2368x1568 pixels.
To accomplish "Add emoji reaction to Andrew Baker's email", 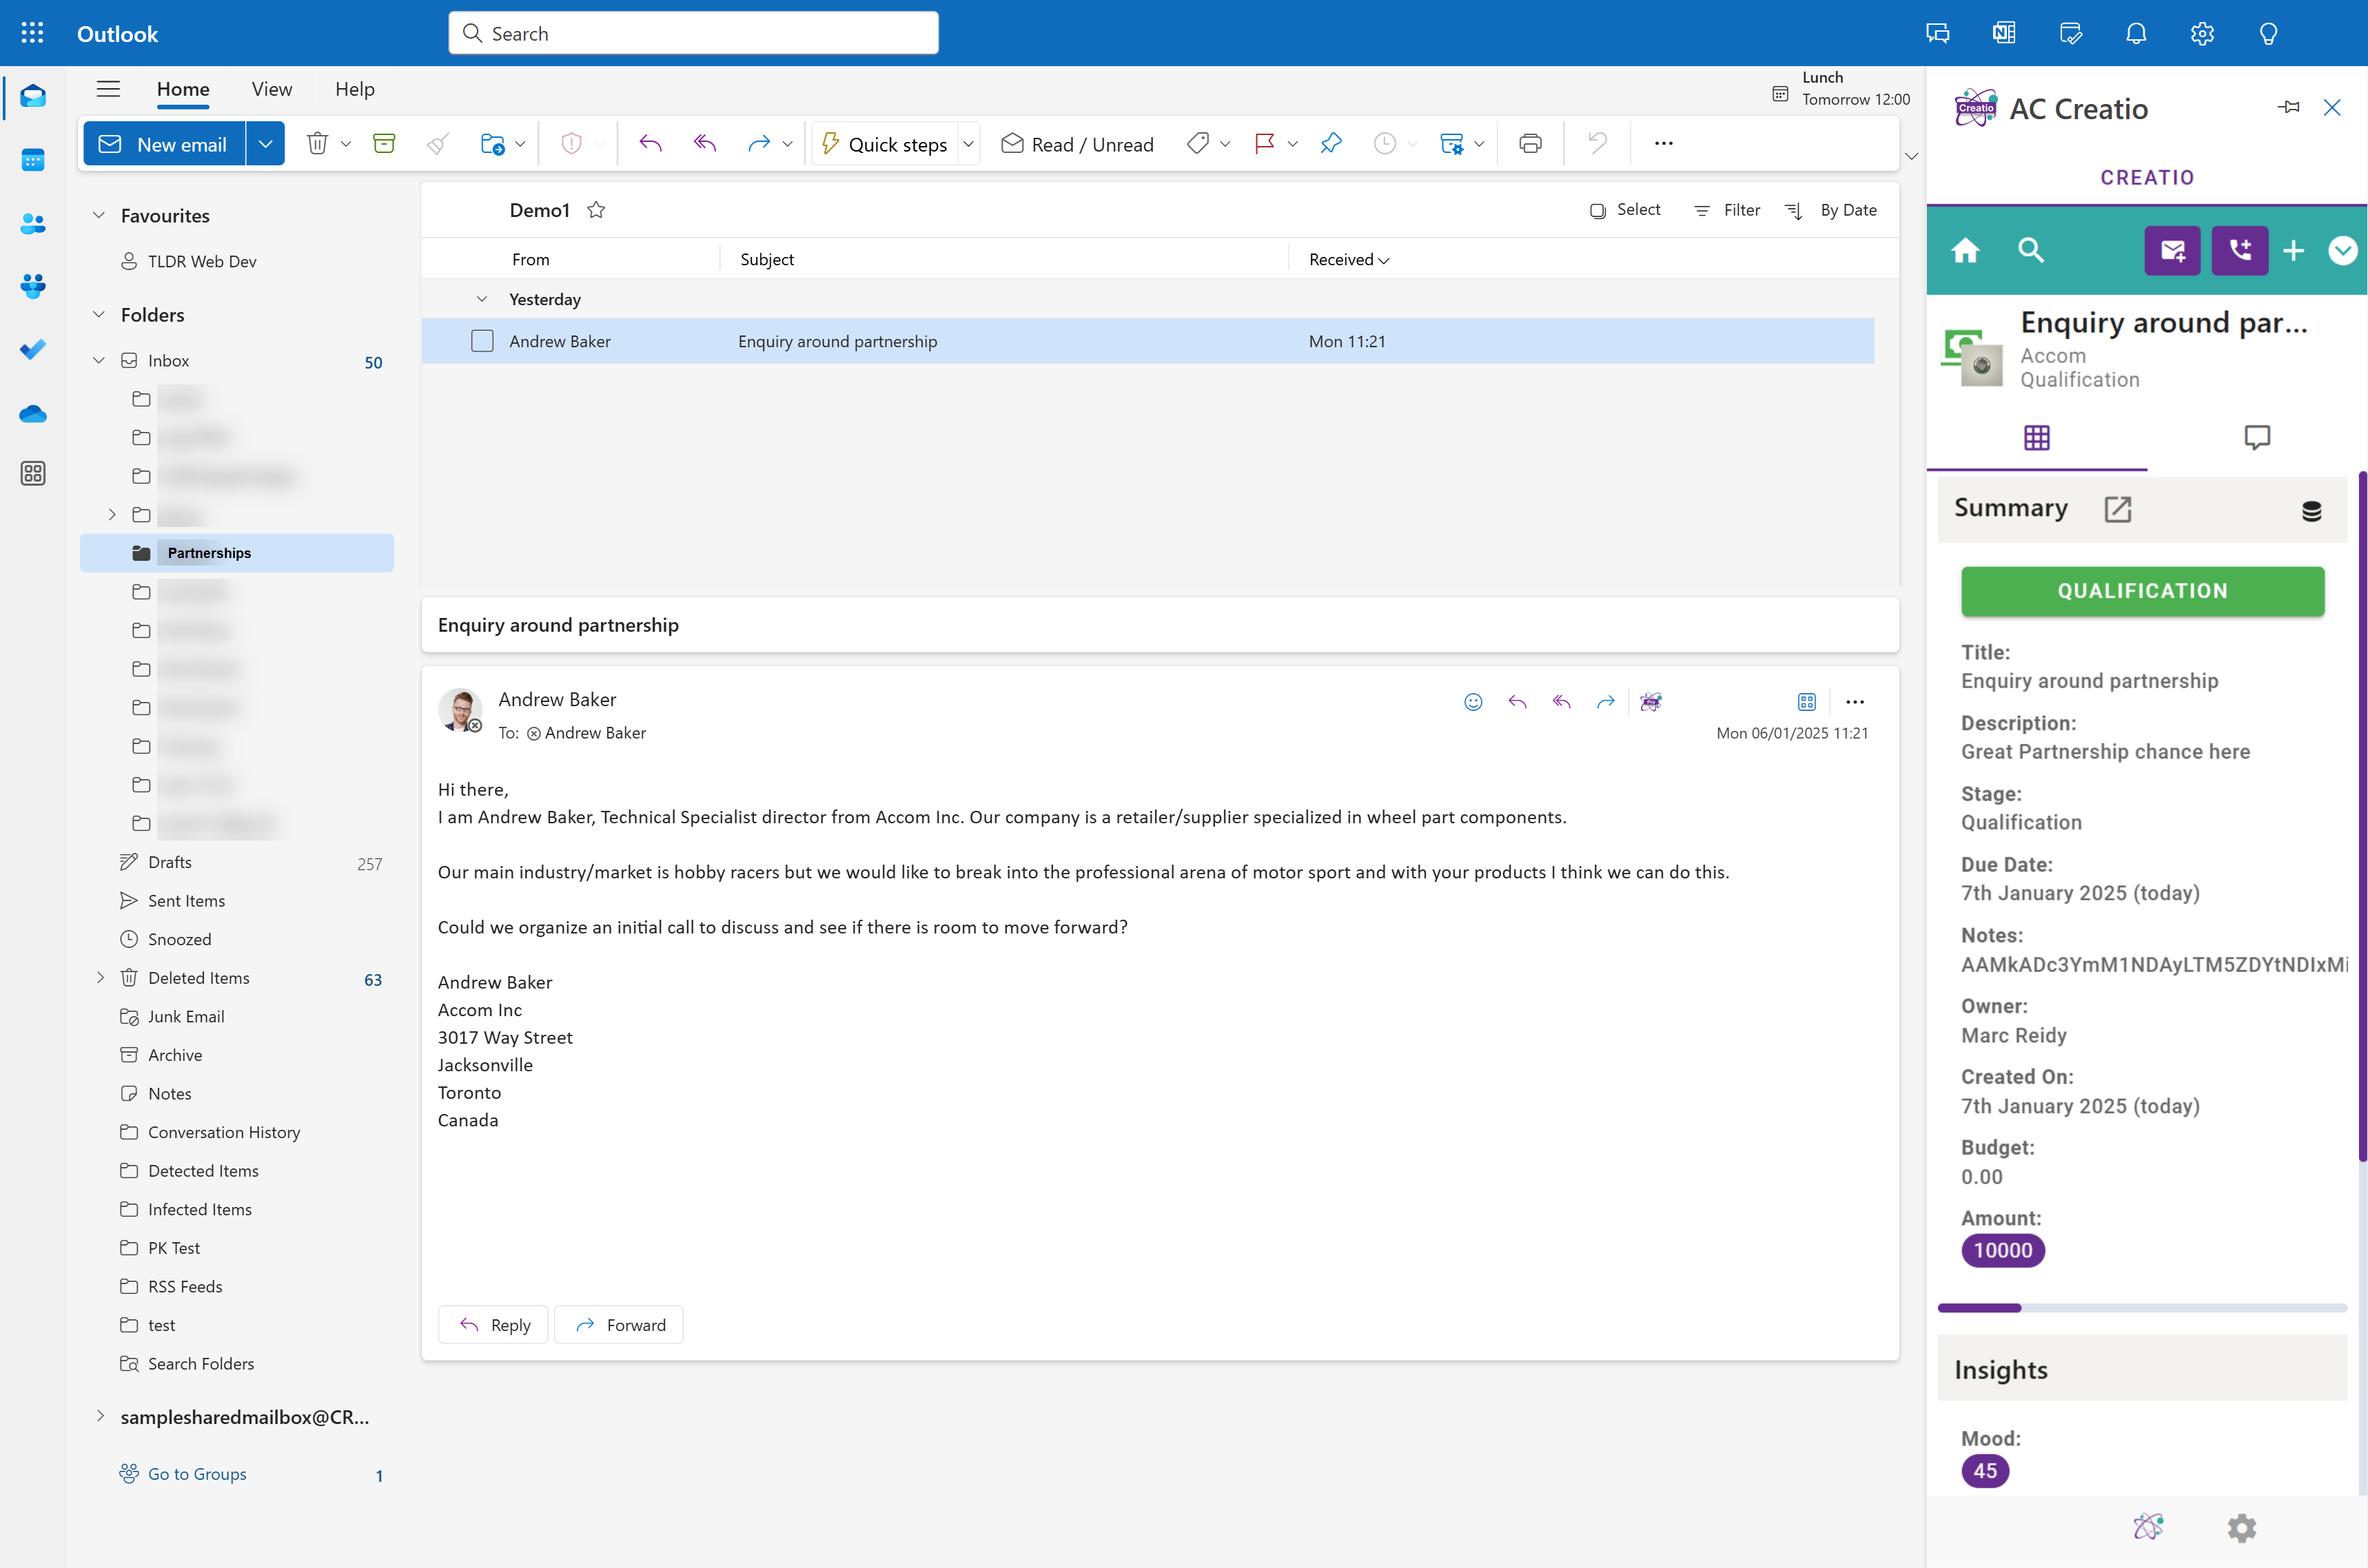I will pyautogui.click(x=1473, y=702).
